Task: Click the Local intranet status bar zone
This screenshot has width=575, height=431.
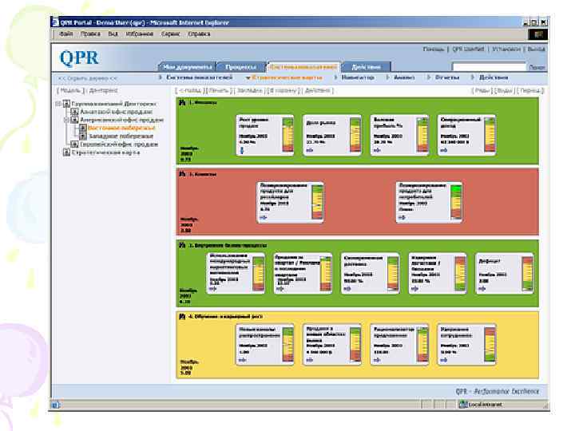Action: (481, 405)
